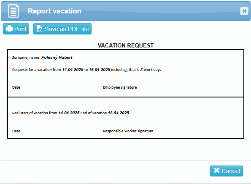Click the Employee signature label
251x184 pixels.
click(x=120, y=87)
